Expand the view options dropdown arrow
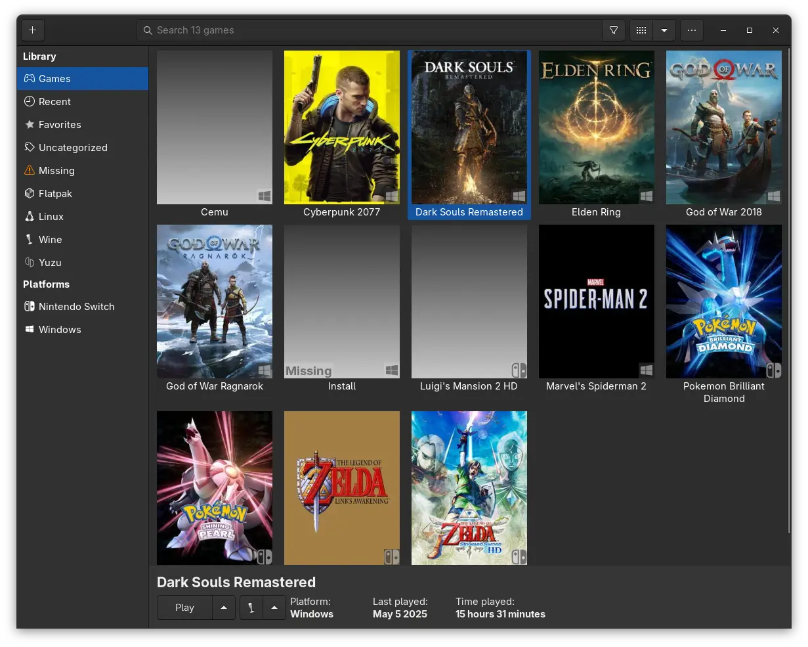Viewport: 808px width, 647px height. [664, 30]
